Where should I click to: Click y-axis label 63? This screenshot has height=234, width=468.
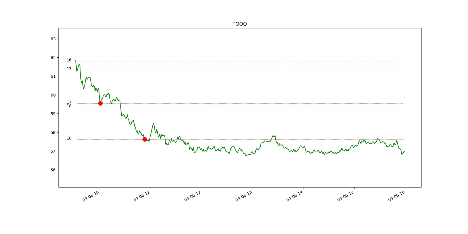(x=53, y=39)
